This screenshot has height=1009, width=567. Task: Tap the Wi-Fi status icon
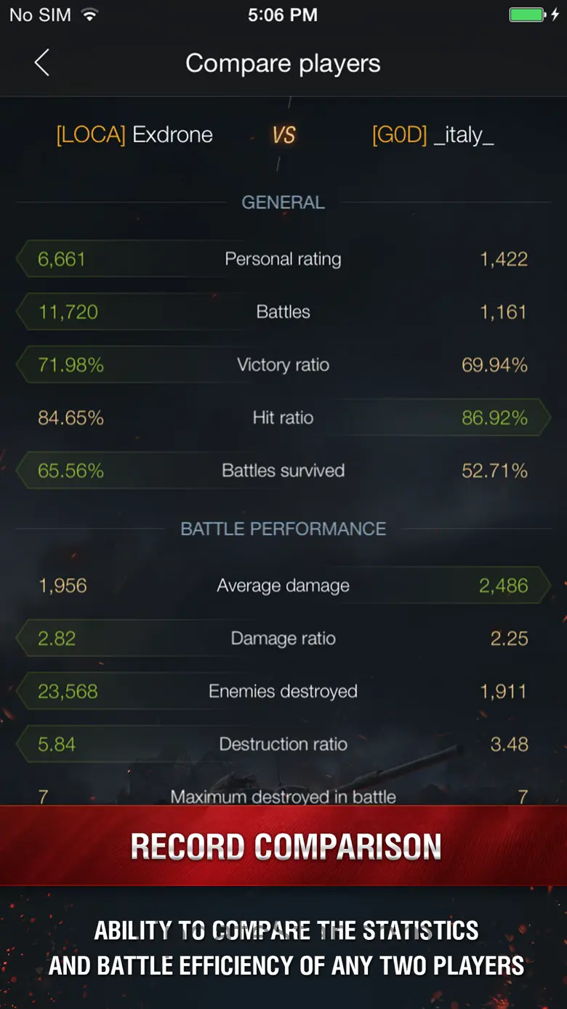(x=89, y=15)
